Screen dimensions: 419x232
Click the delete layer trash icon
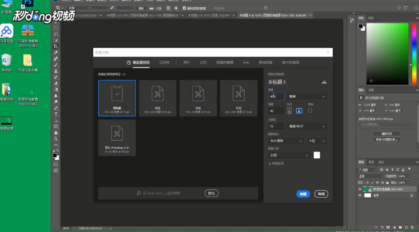(x=412, y=227)
